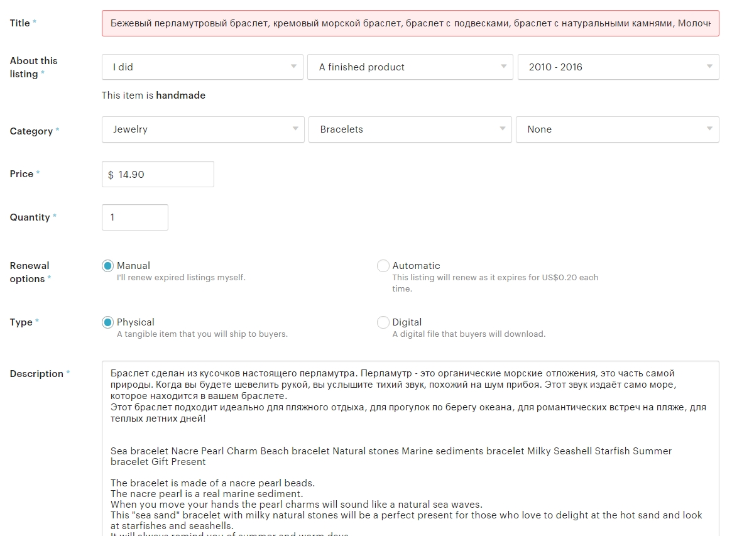The height and width of the screenshot is (536, 732).
Task: Click inside the Description text area
Action: (x=410, y=448)
